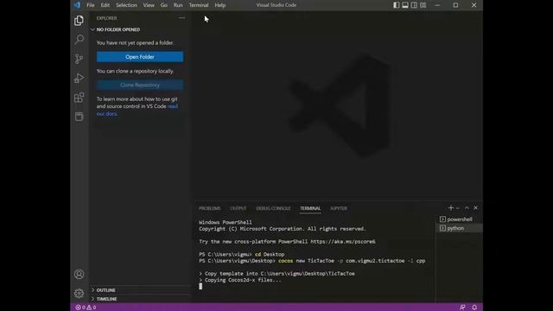553x311 pixels.
Task: Click 'You have not yet opened a folder' text
Action: click(x=135, y=42)
